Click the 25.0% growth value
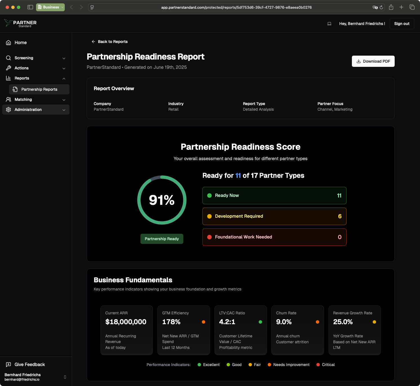420x386 pixels. (x=343, y=322)
